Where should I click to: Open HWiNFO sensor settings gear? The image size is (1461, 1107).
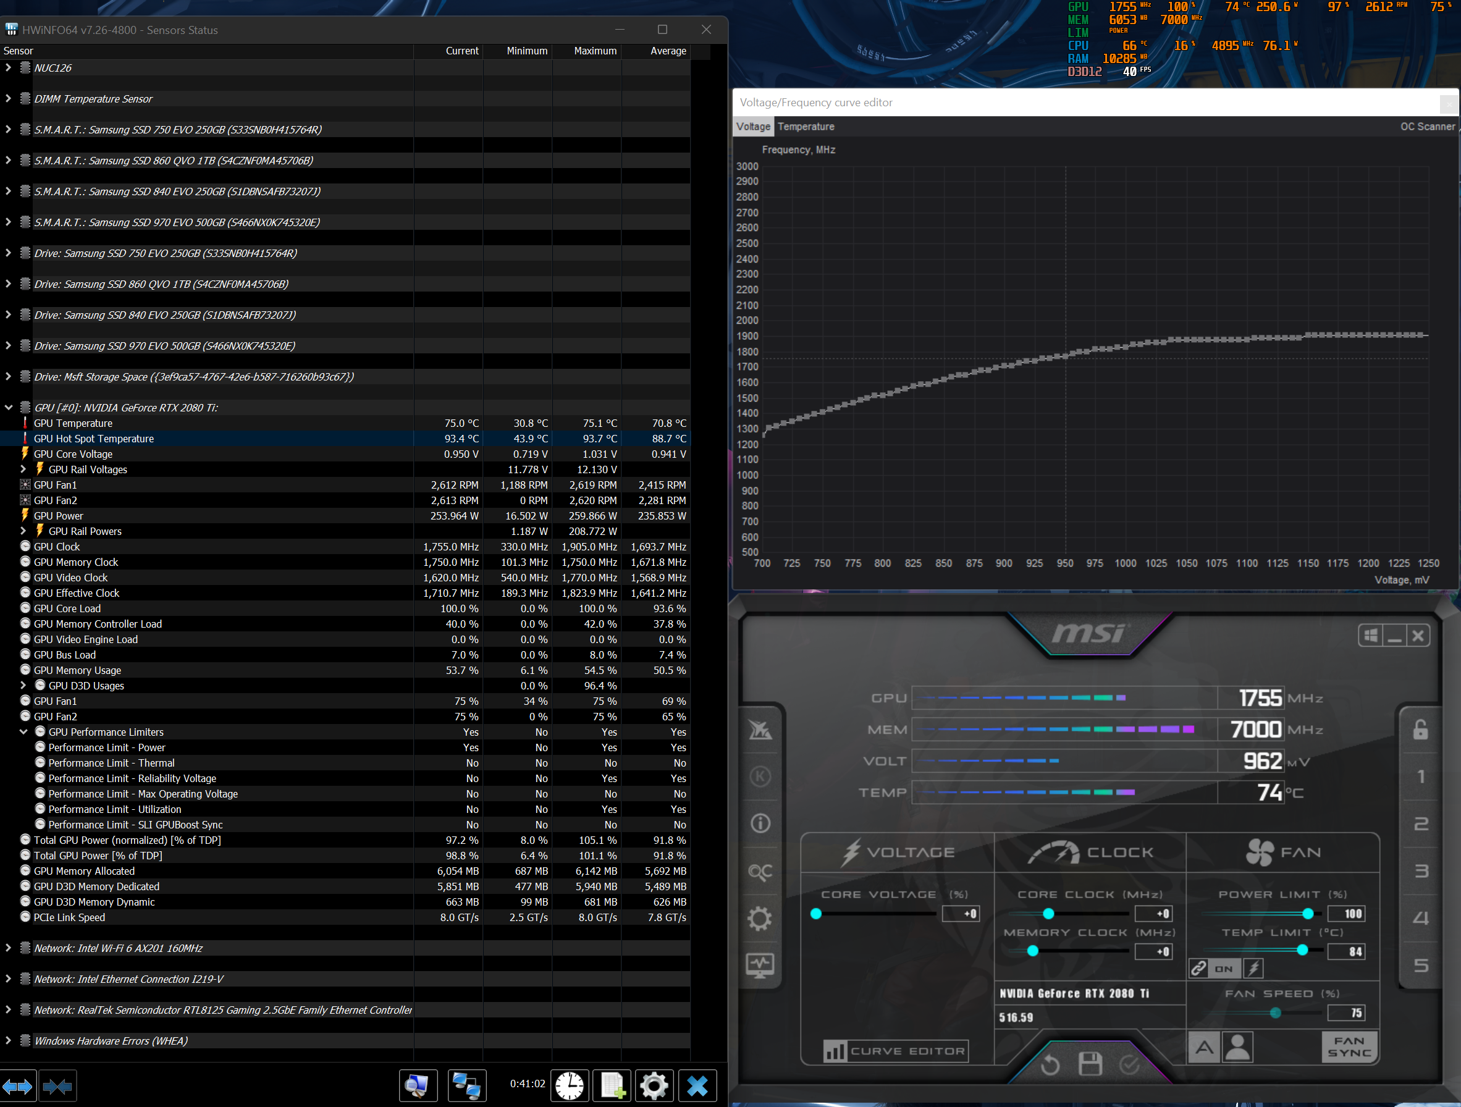click(654, 1085)
